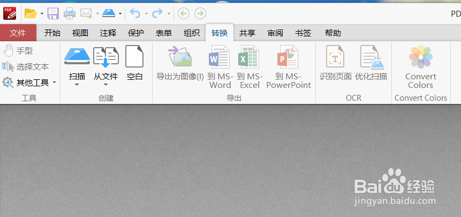Image resolution: width=461 pixels, height=217 pixels.
Task: Go to previous view with the left arrow circle
Action: [x=184, y=13]
